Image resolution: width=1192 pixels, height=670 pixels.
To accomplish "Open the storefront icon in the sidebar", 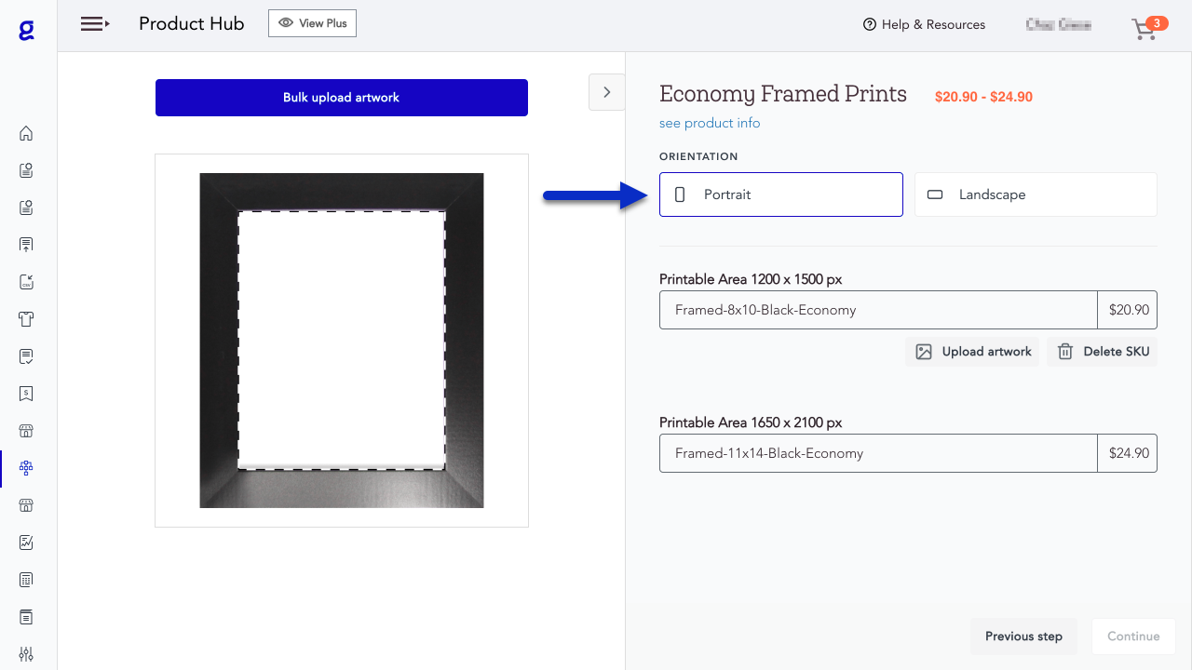I will tap(25, 431).
